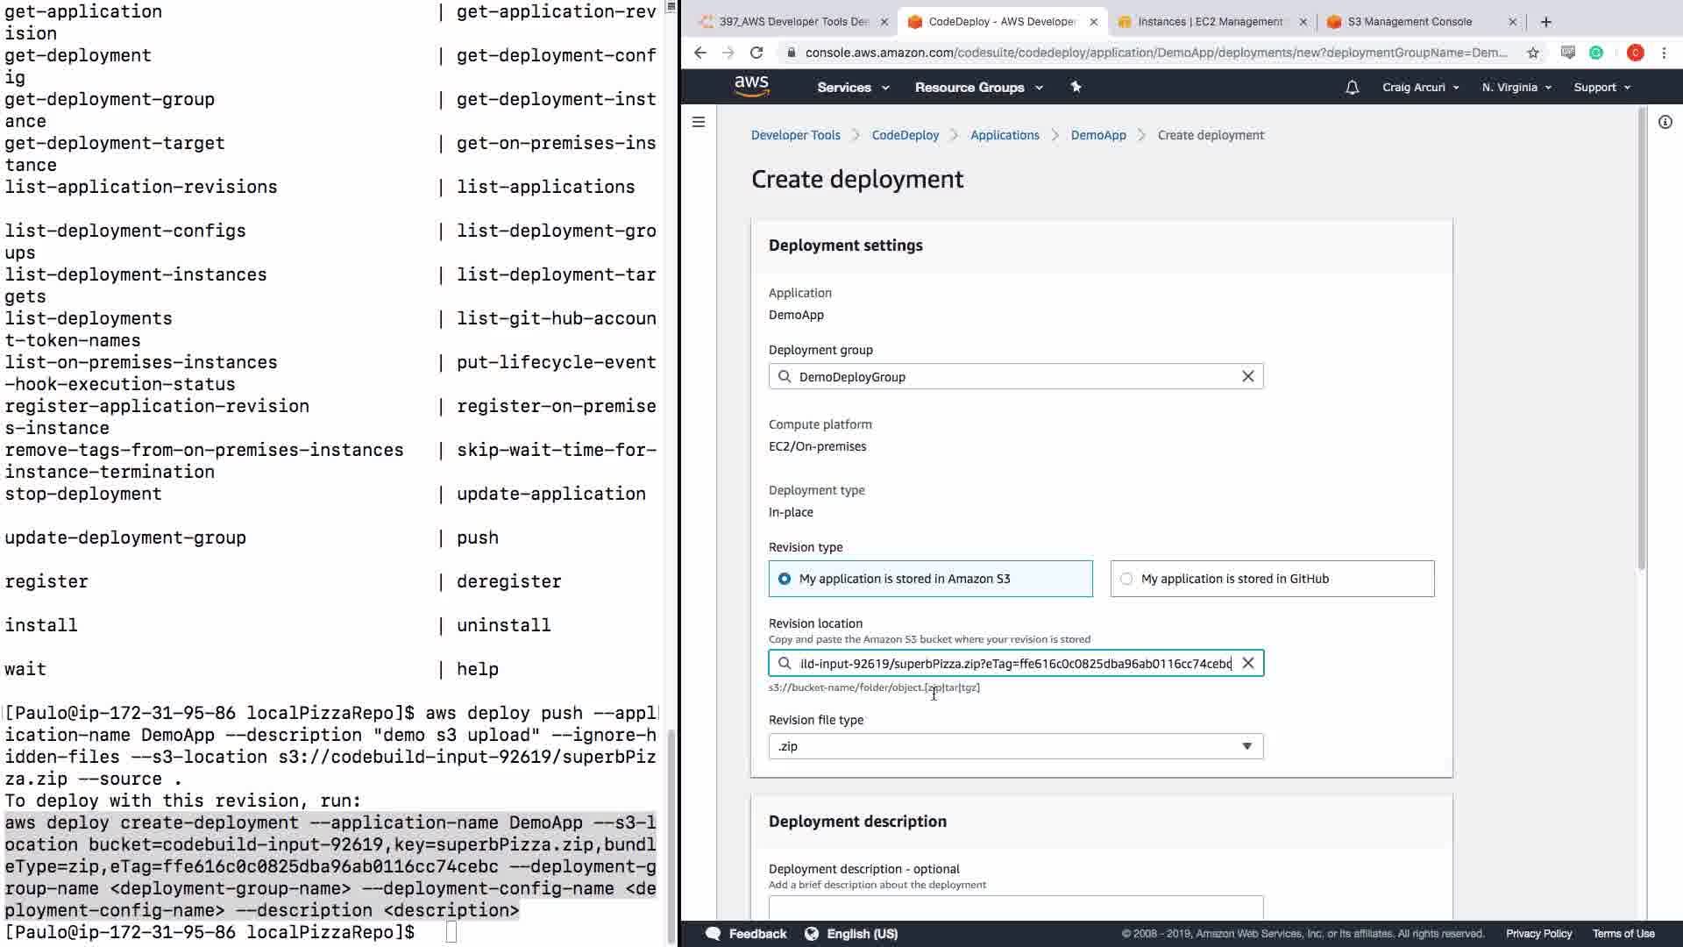Select My application is stored in Amazon S3
The width and height of the screenshot is (1683, 947).
785,579
